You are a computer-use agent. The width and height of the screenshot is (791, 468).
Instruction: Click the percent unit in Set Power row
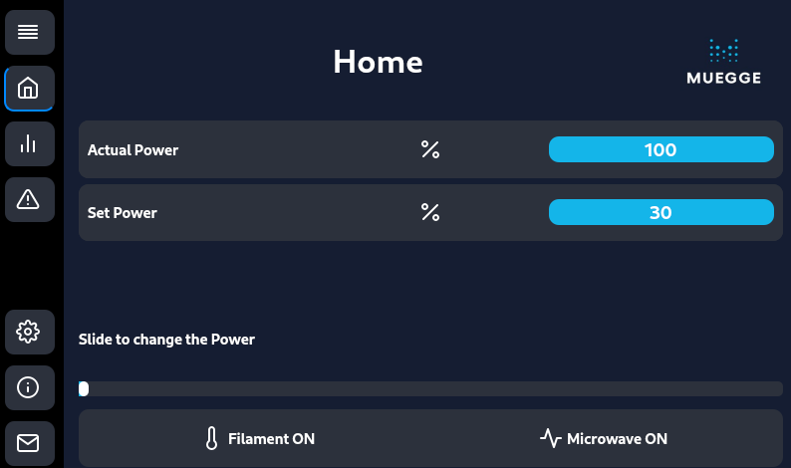[430, 212]
